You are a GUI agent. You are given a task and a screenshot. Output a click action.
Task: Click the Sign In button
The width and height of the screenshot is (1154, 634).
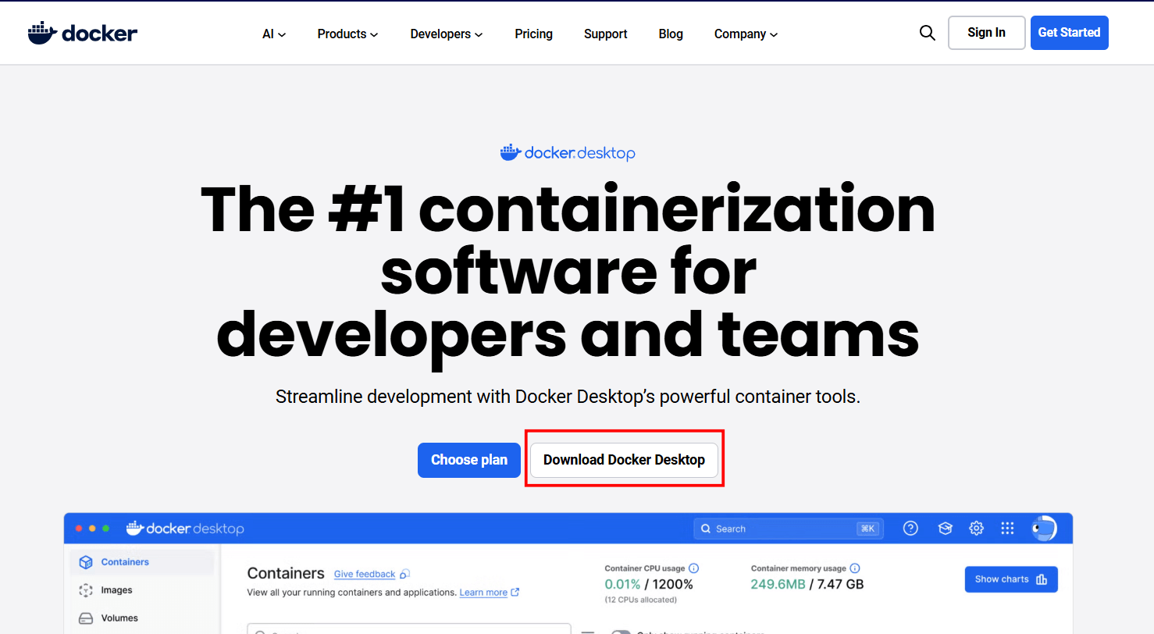[986, 33]
